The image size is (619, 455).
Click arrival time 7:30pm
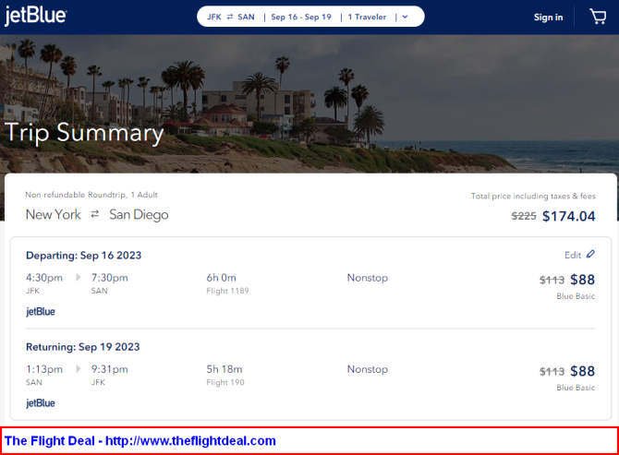[x=110, y=278]
